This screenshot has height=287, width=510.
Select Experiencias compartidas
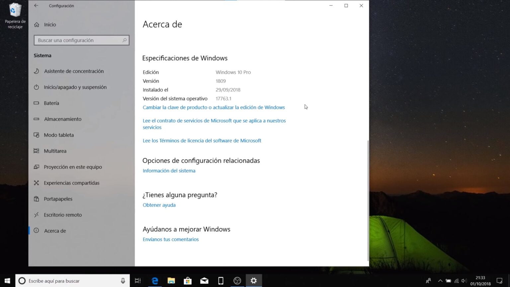(71, 183)
